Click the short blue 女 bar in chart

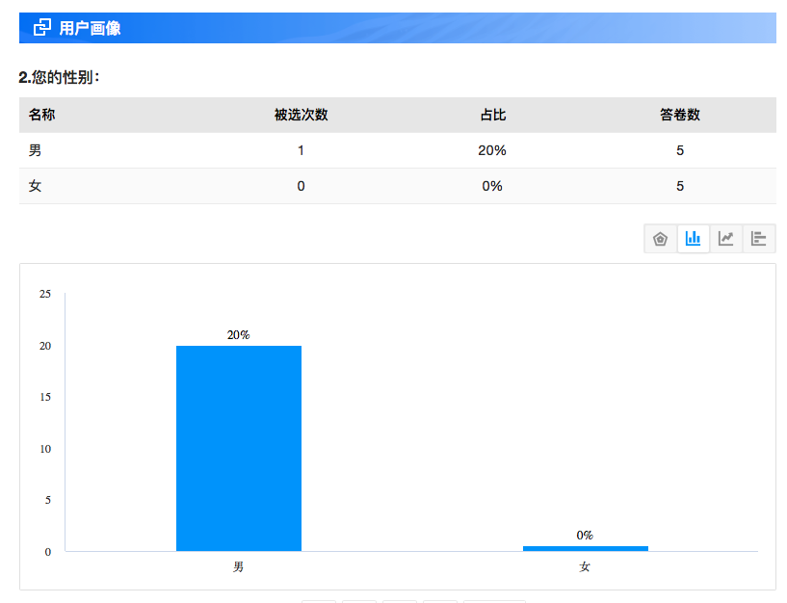tap(586, 548)
